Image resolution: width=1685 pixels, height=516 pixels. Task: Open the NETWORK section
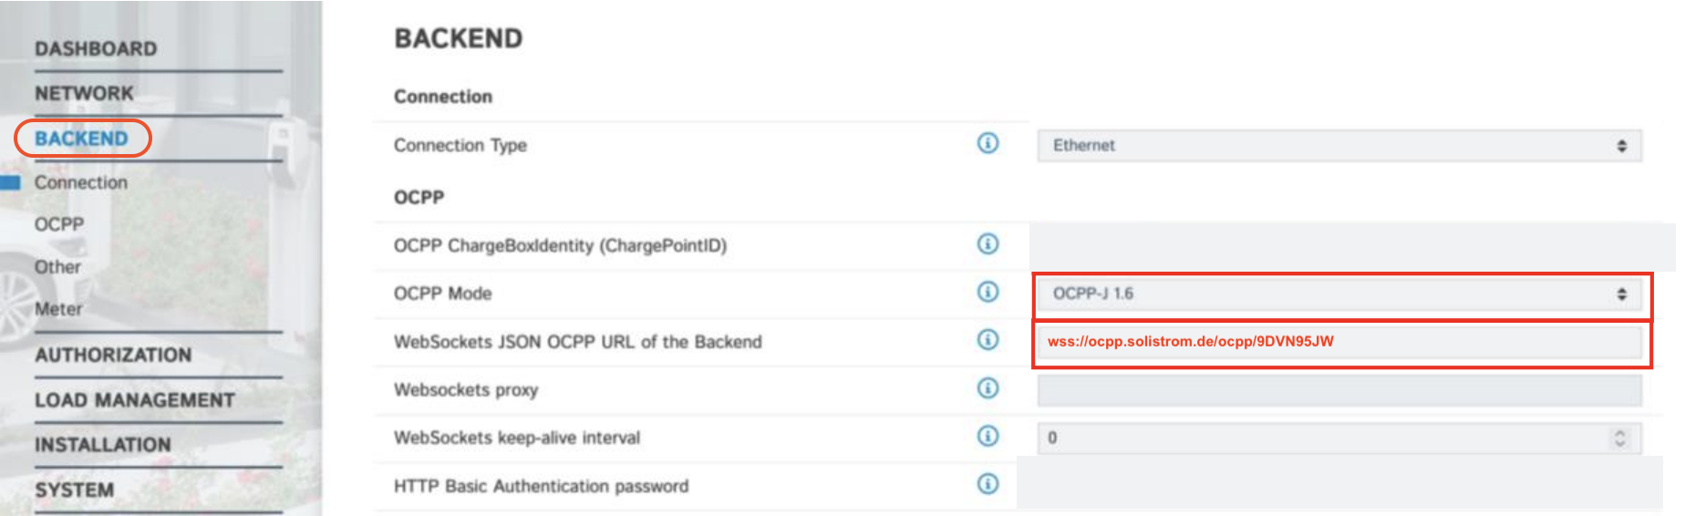(84, 93)
